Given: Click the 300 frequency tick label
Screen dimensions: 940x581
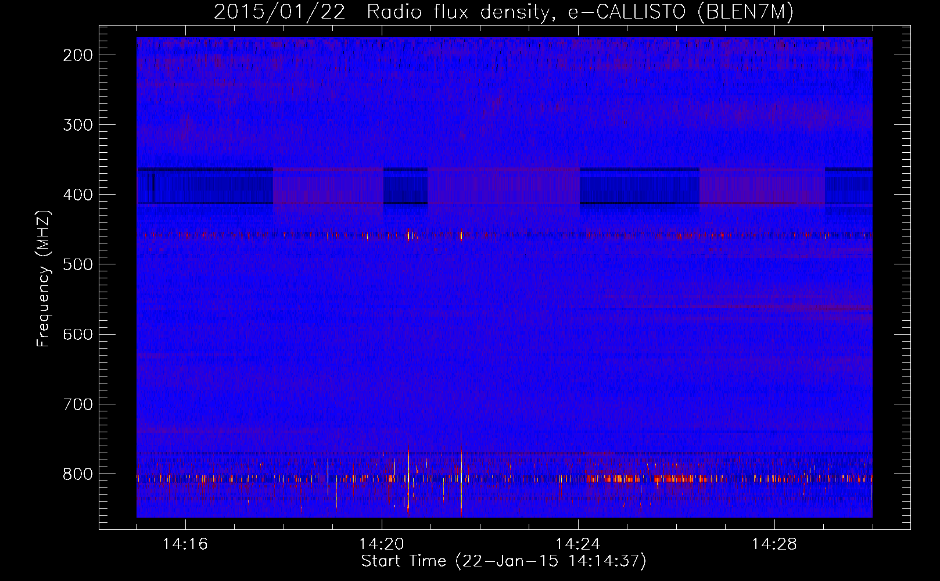Looking at the screenshot, I should [77, 125].
